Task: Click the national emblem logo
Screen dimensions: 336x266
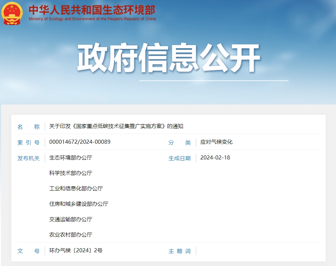Action: pos(12,13)
